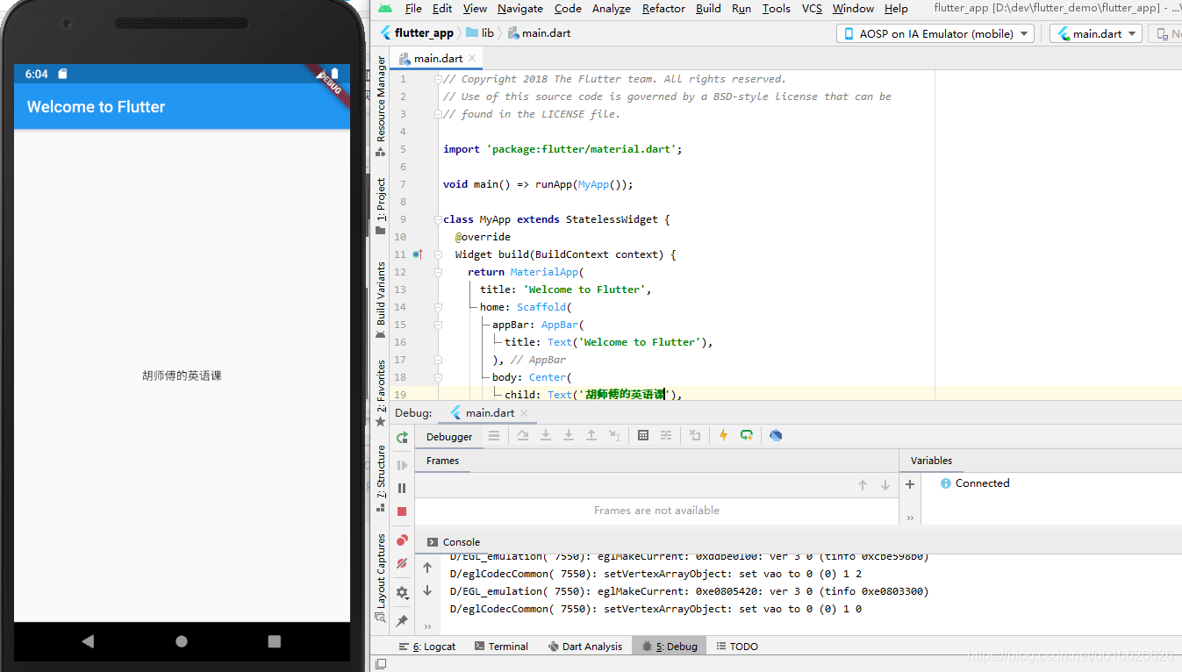Select the Console tab
The width and height of the screenshot is (1182, 672).
[454, 542]
